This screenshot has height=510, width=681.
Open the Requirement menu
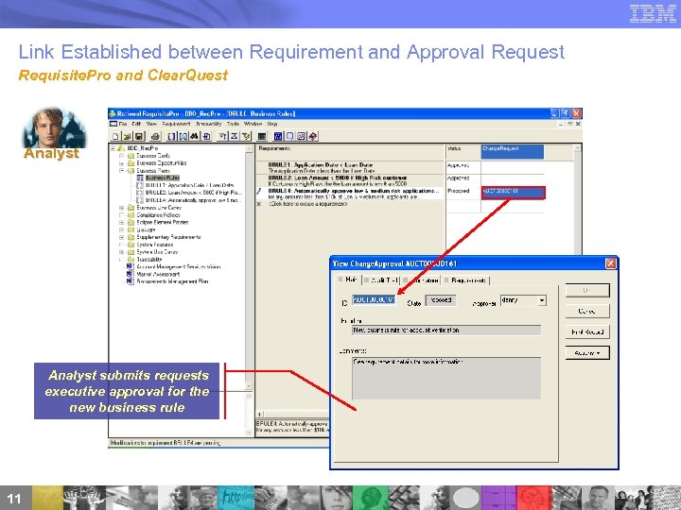(x=176, y=124)
